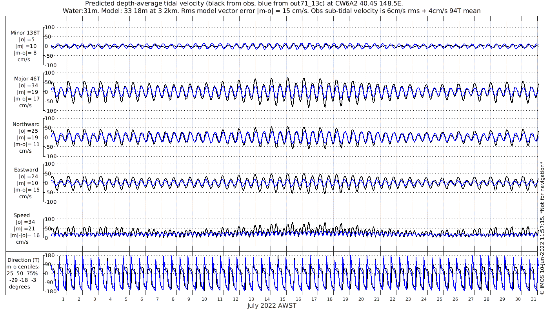
Task: Click the 180 tick on Direction axis
Action: (50, 256)
